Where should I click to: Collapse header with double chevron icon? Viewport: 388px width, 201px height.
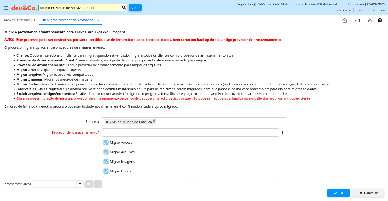[369, 21]
